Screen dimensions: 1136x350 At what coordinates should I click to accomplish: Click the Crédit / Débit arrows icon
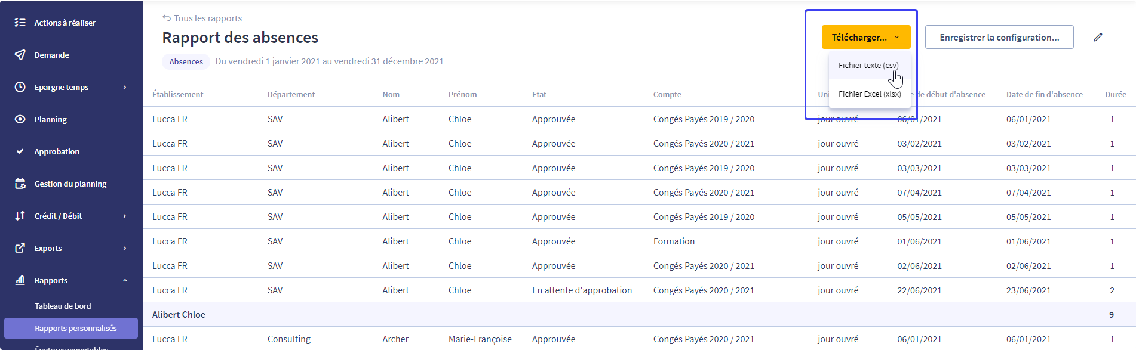pyautogui.click(x=20, y=216)
